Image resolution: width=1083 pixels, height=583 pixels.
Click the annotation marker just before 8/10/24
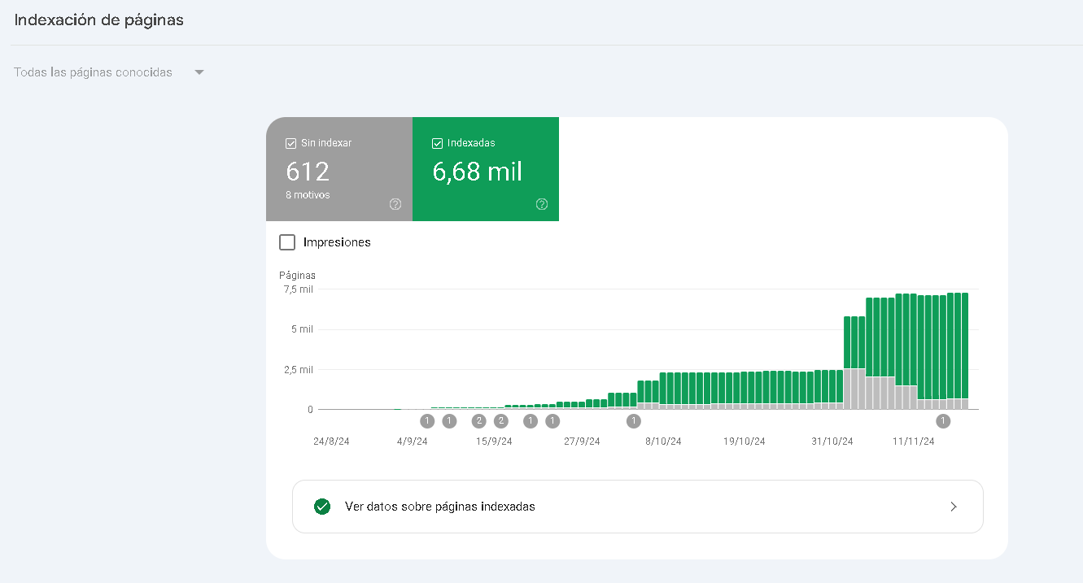[x=634, y=421]
